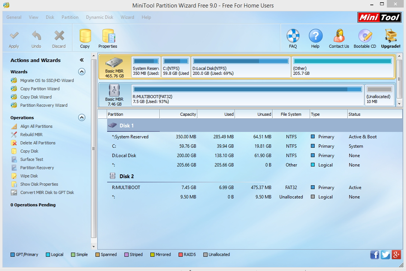The image size is (406, 271).
Task: Click the Contact Us icon
Action: (x=339, y=36)
